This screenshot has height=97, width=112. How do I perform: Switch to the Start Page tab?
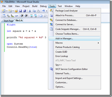(x=9, y=21)
